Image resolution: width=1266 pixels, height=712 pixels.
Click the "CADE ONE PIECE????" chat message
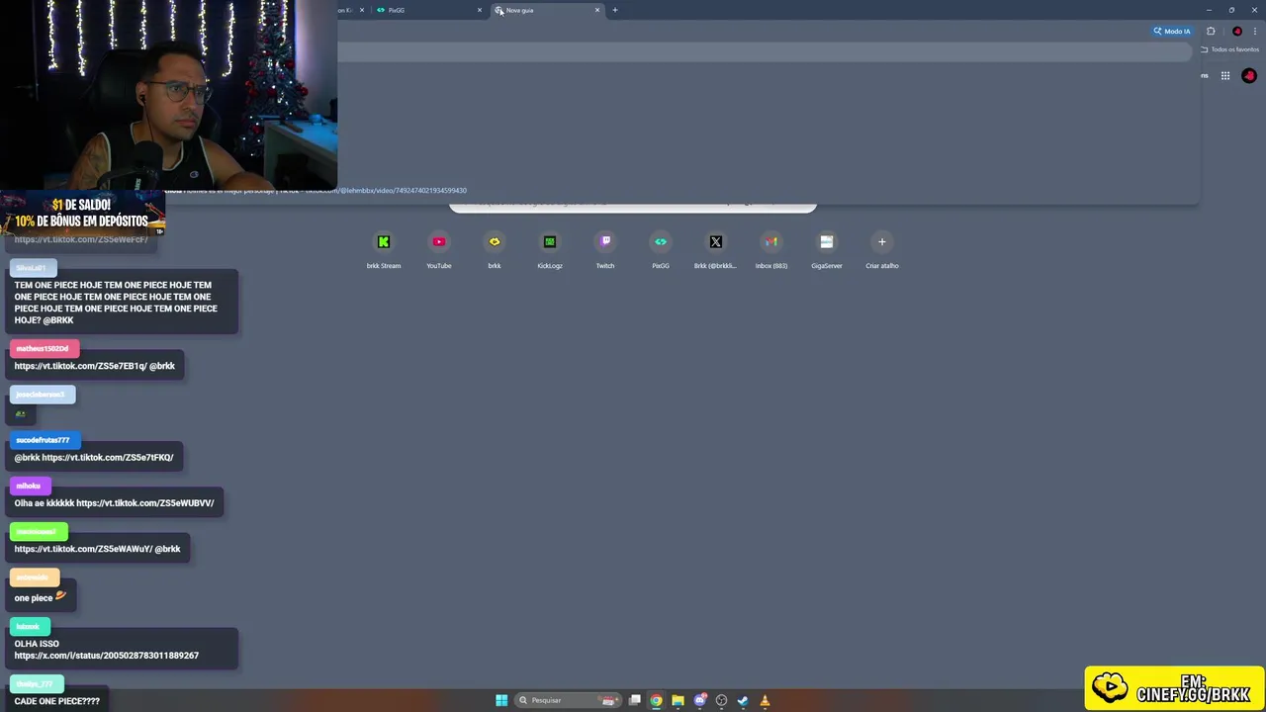(56, 701)
